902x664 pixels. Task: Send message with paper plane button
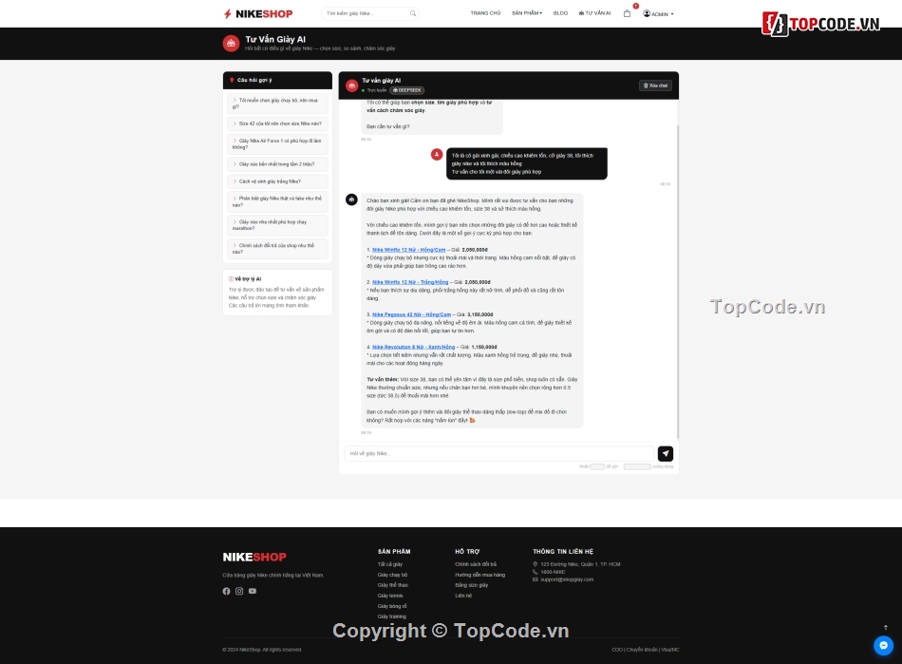tap(665, 453)
